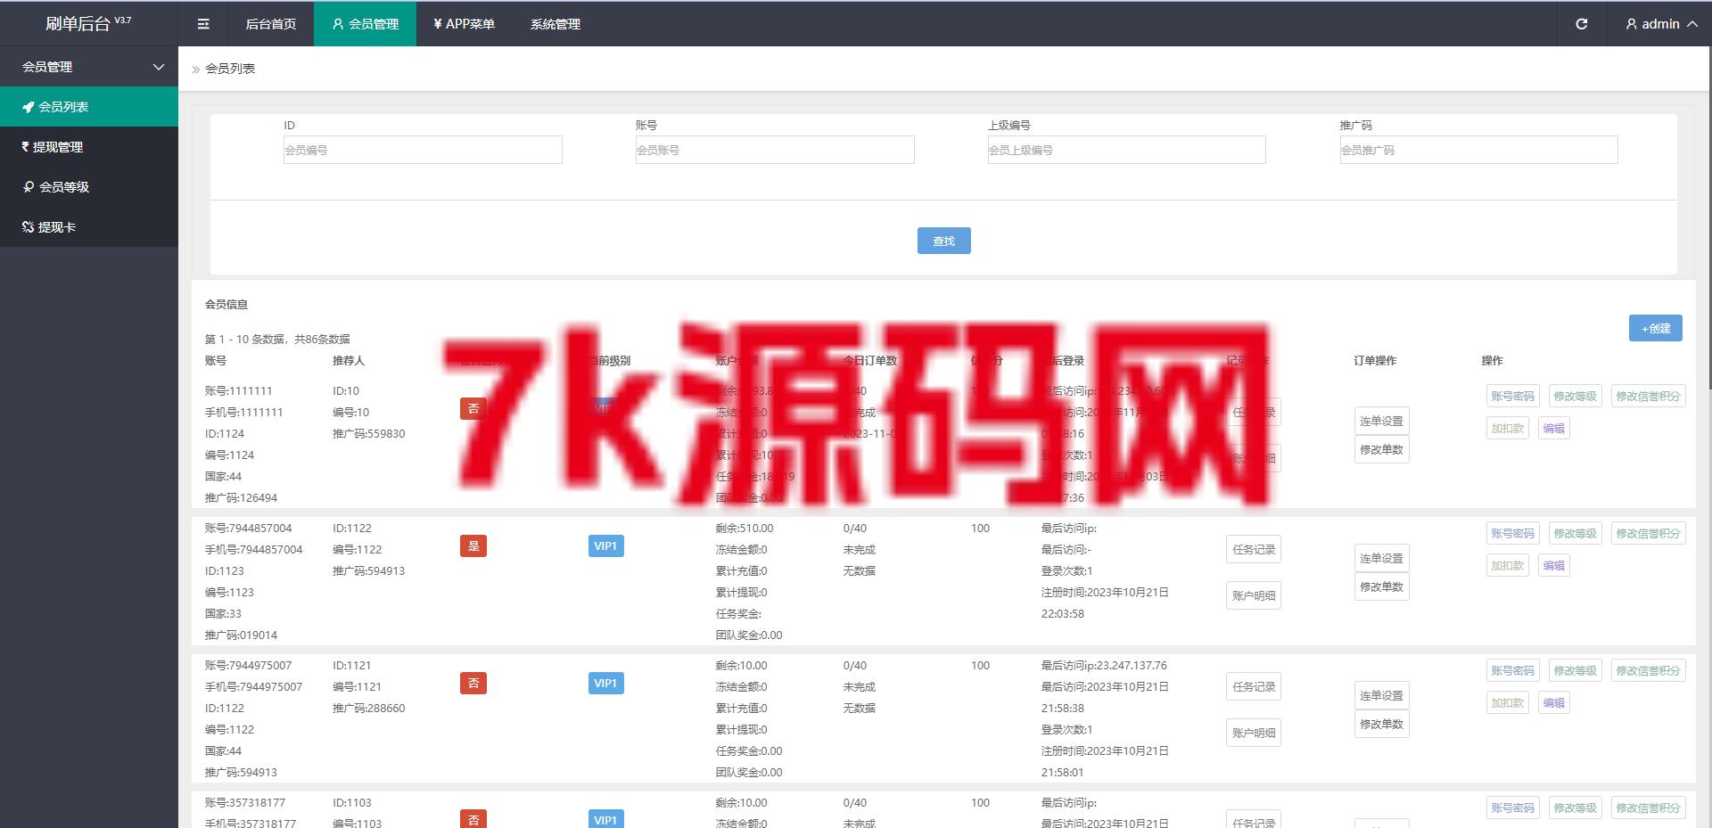This screenshot has width=1712, height=828.
Task: Click 修改等级 for account 7944975007
Action: tap(1576, 670)
